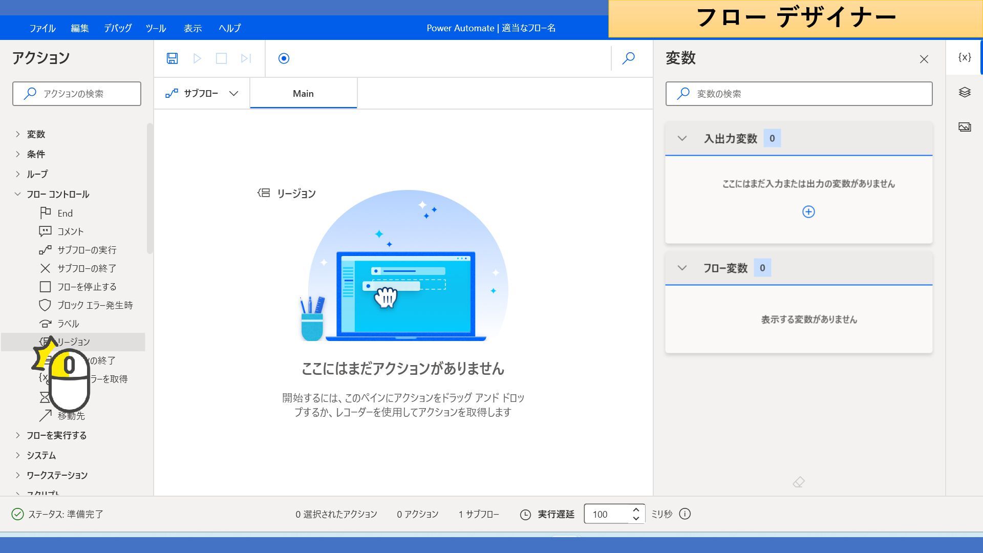Select the サブフローの実行 action

[x=87, y=250]
